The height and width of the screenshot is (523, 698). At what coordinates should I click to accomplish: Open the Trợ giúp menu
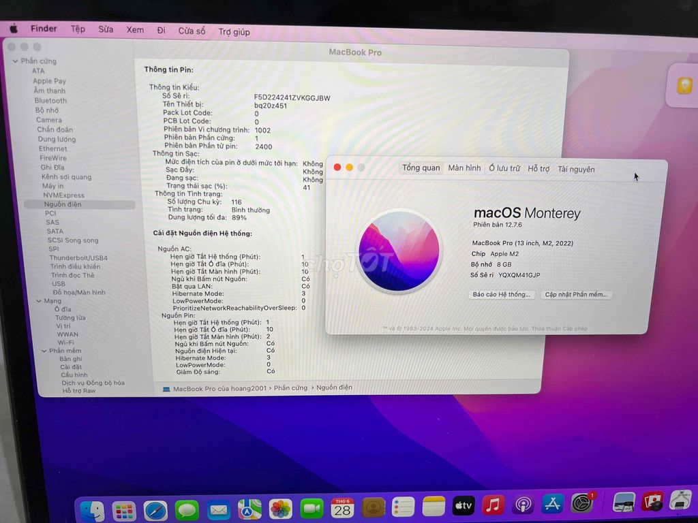[x=234, y=32]
